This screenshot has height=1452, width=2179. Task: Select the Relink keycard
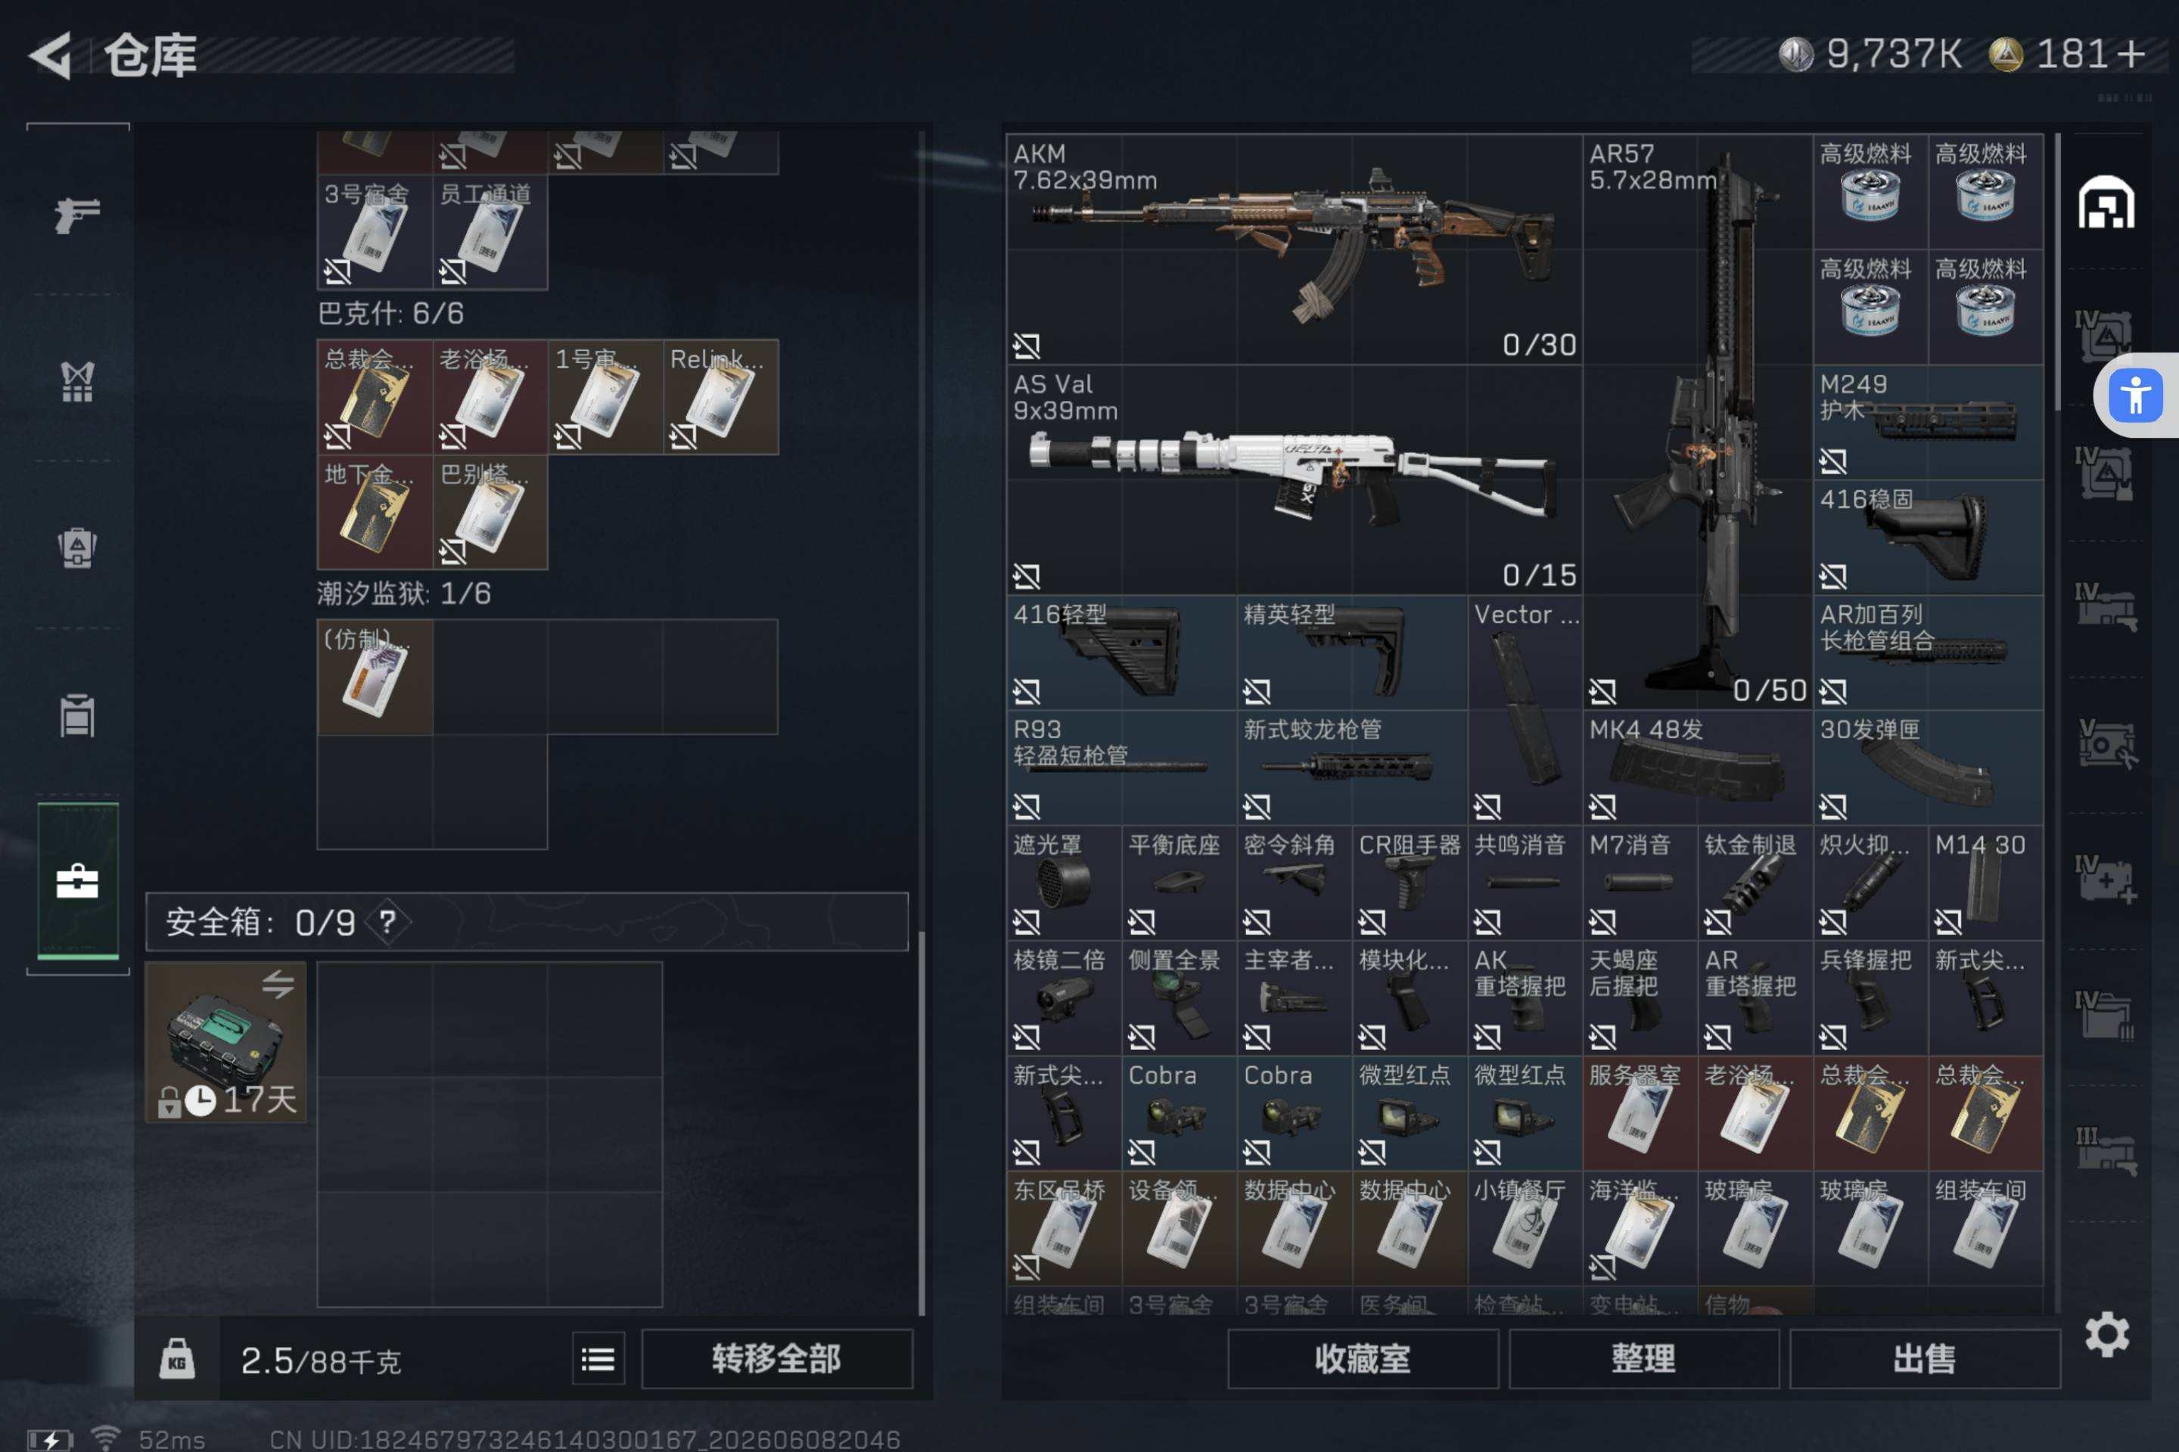[x=721, y=397]
